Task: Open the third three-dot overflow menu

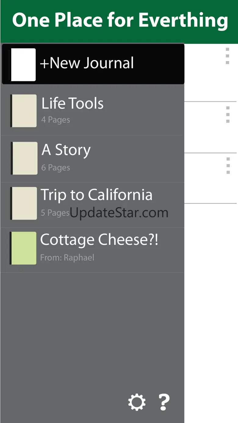Action: point(228,166)
